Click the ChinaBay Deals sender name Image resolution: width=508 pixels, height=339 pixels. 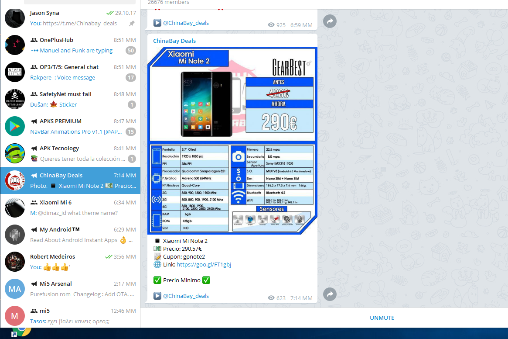(174, 41)
